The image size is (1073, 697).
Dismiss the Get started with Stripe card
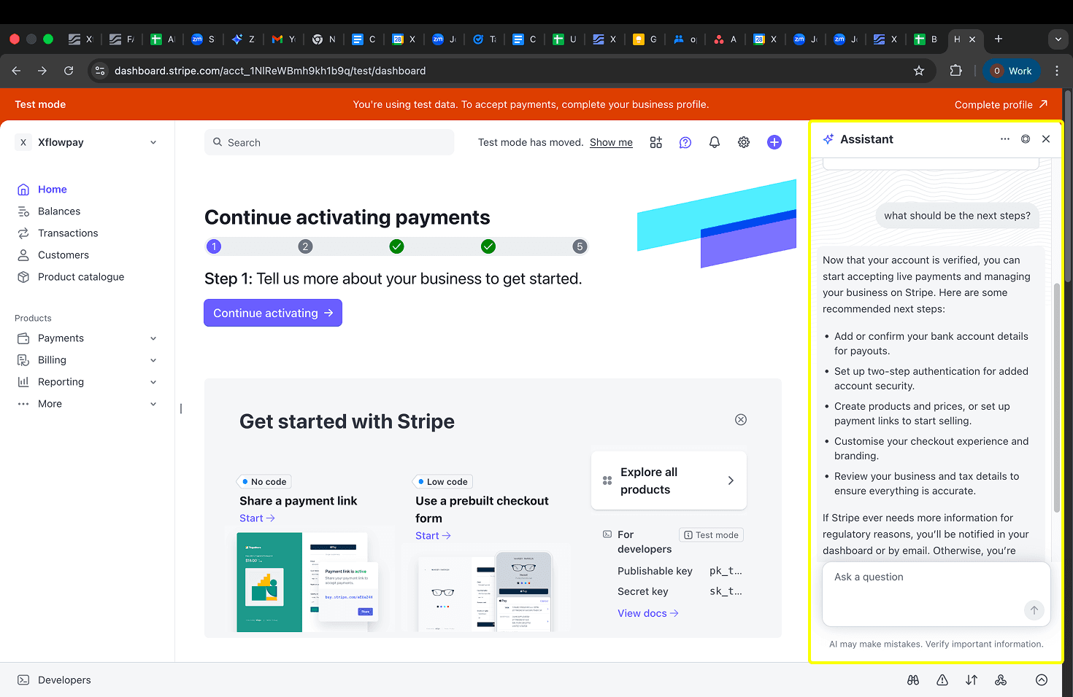(741, 420)
